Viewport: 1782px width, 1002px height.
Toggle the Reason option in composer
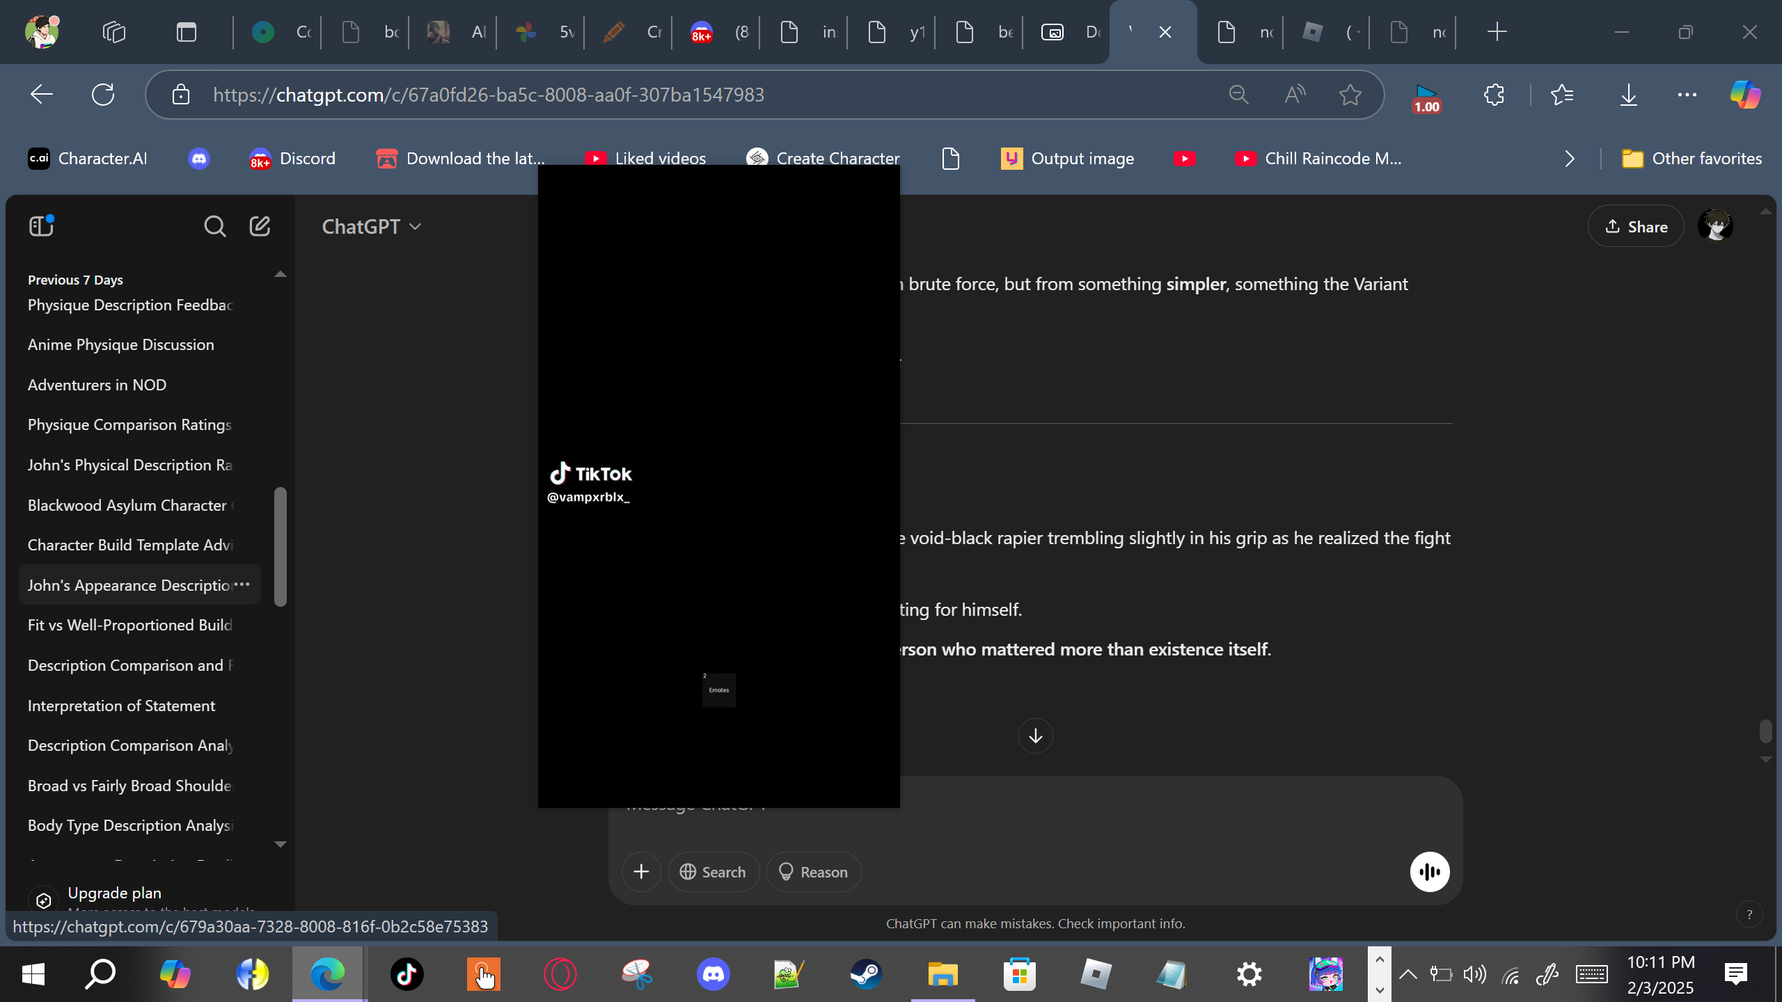814,872
